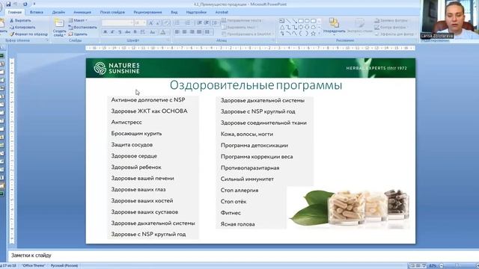Click the zoom slider in status bar

coord(457,266)
